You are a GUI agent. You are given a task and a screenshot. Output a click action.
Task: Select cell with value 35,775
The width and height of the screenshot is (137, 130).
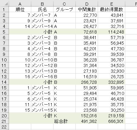(x=111, y=105)
